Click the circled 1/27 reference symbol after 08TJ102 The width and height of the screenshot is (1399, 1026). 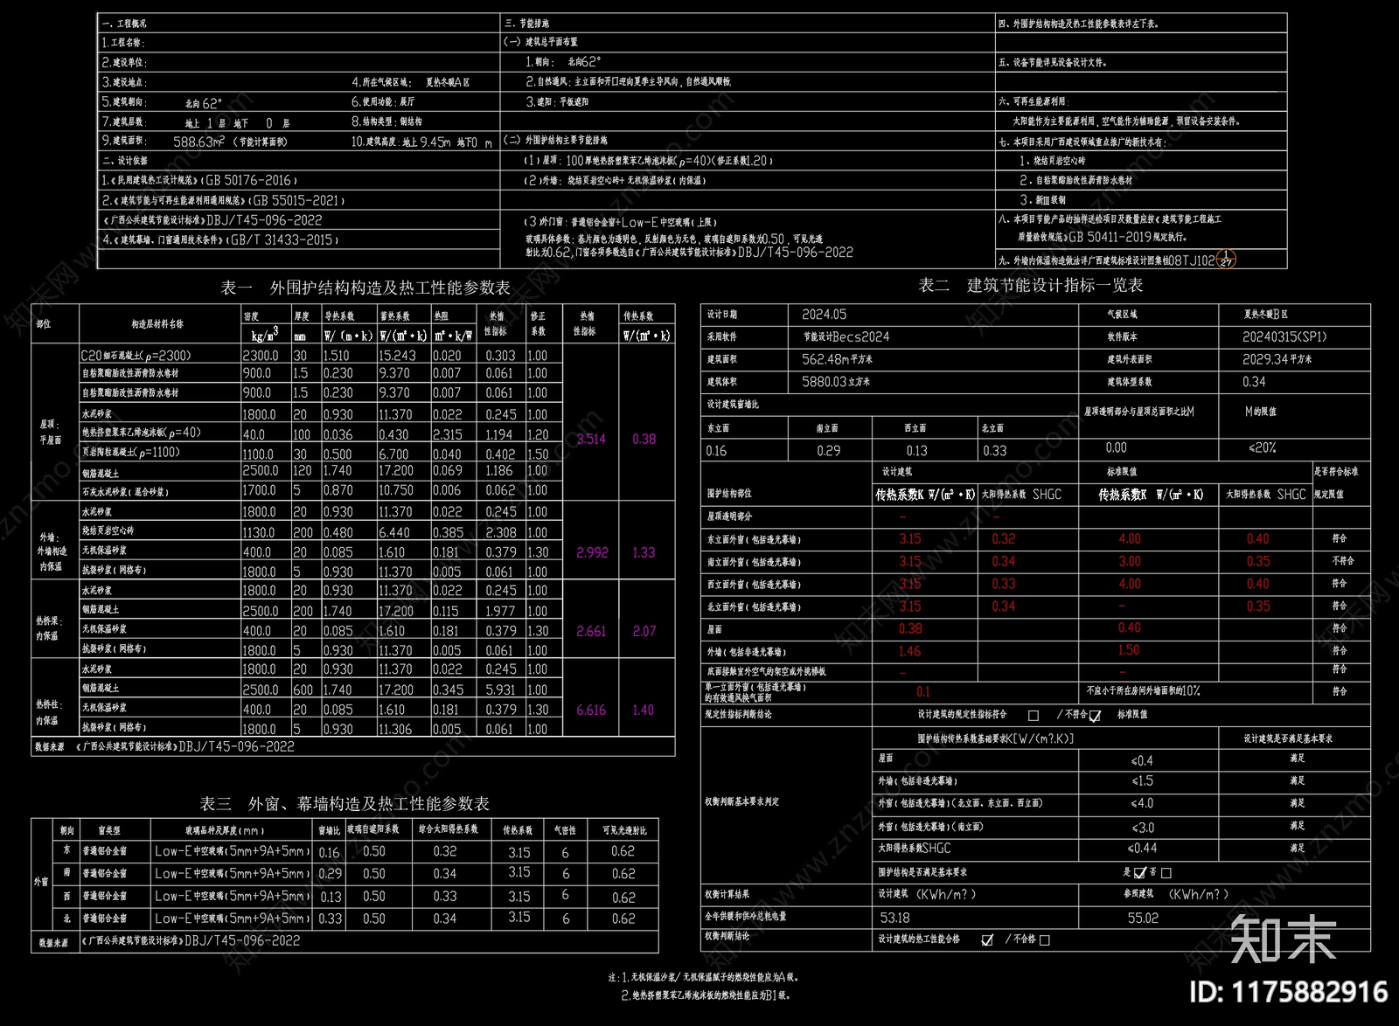point(1227,259)
